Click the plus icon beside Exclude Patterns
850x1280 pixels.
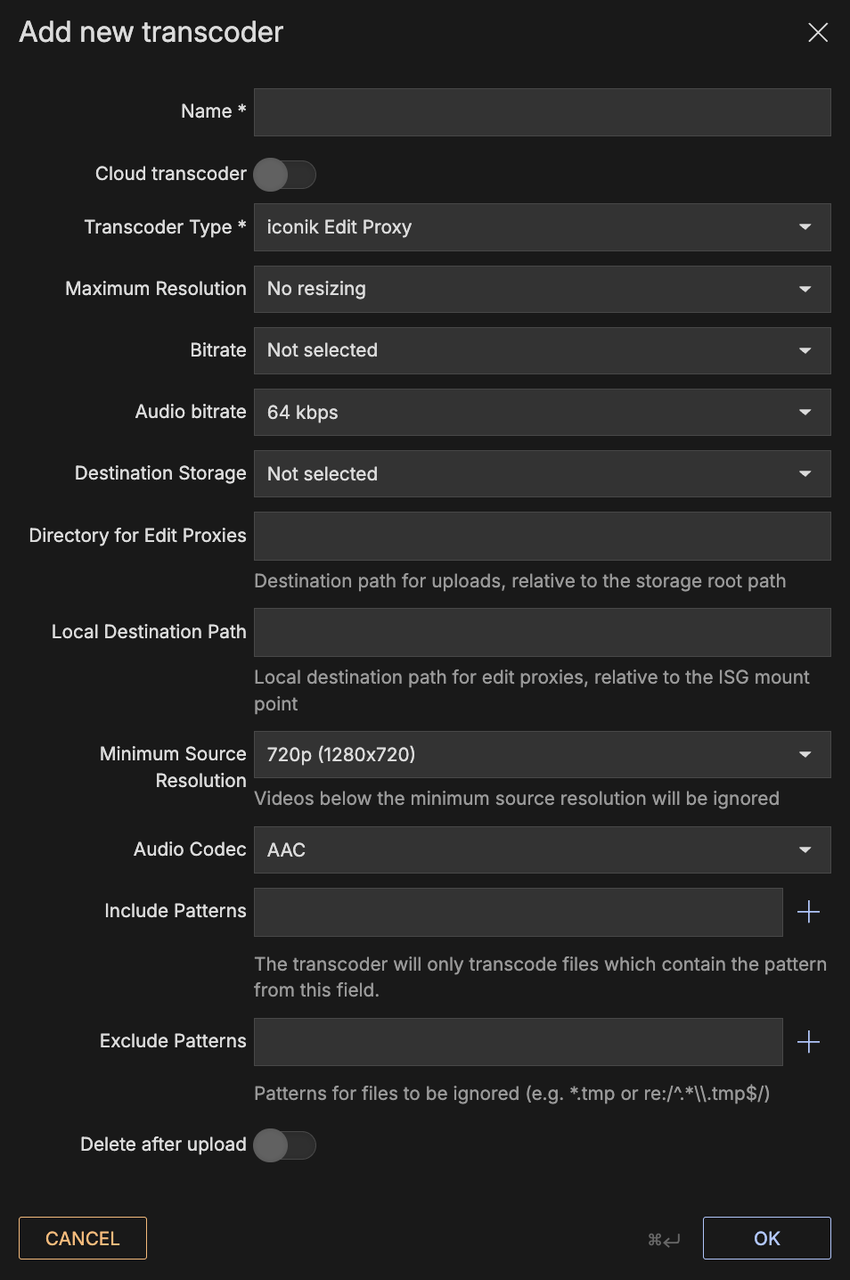(x=808, y=1042)
